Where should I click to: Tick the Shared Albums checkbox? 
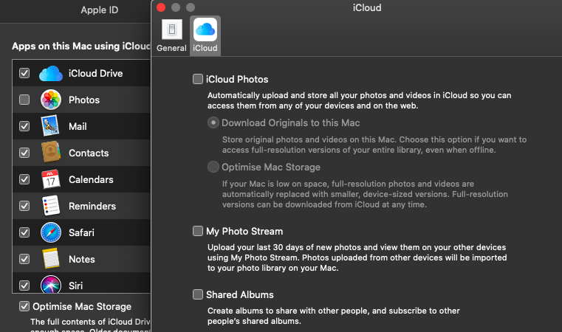click(198, 294)
